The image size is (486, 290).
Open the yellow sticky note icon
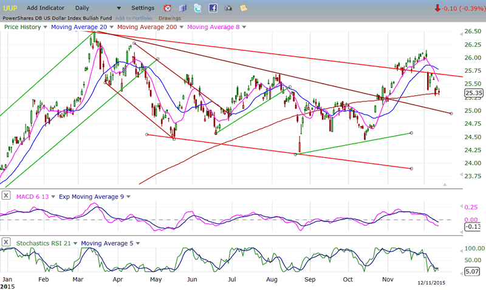pos(243,8)
